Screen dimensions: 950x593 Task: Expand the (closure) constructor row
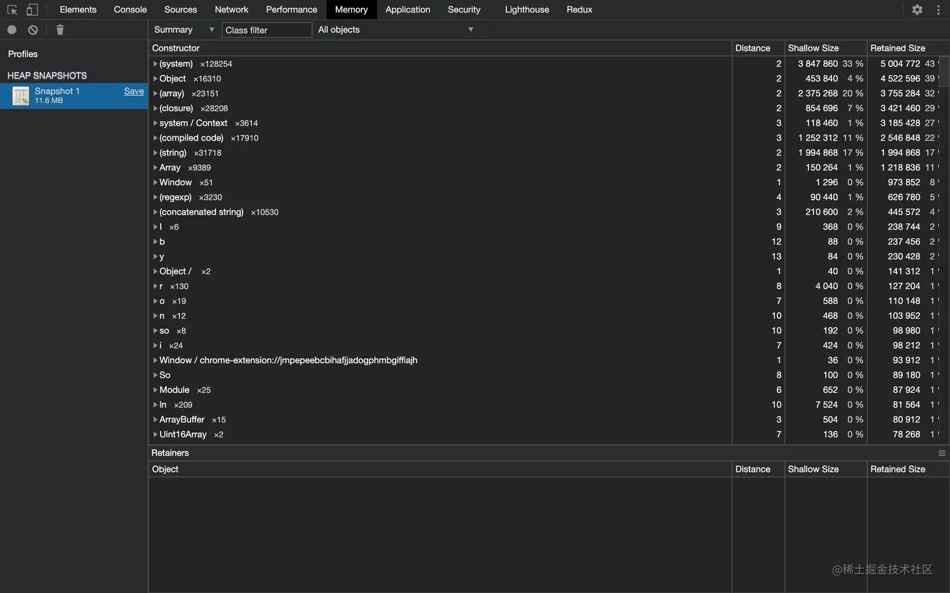click(x=155, y=109)
